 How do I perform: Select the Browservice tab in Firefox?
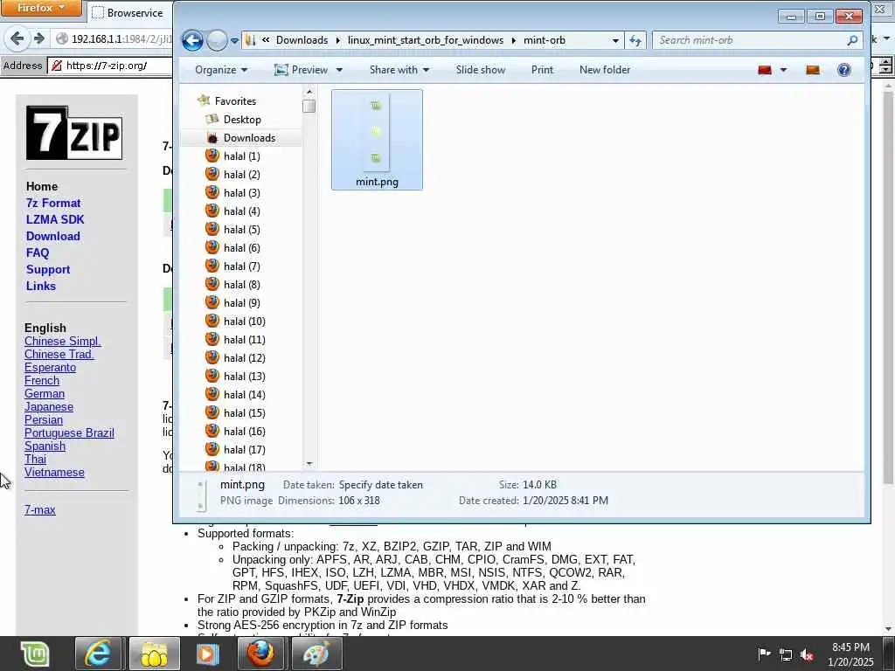tap(128, 12)
